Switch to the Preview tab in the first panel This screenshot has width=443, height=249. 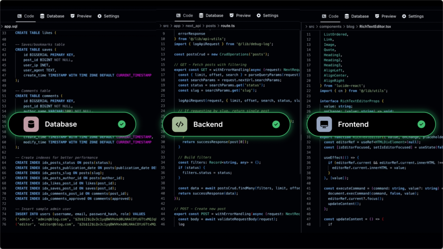81,16
